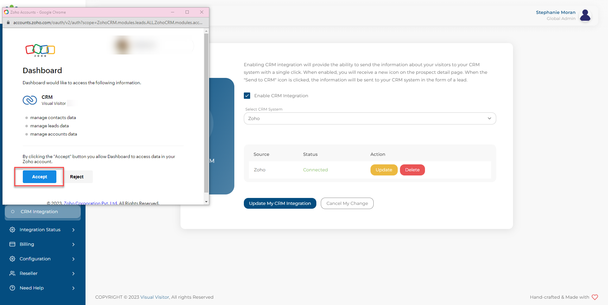The image size is (608, 305).
Task: Click the Reject button in Zoho popup
Action: click(x=77, y=177)
